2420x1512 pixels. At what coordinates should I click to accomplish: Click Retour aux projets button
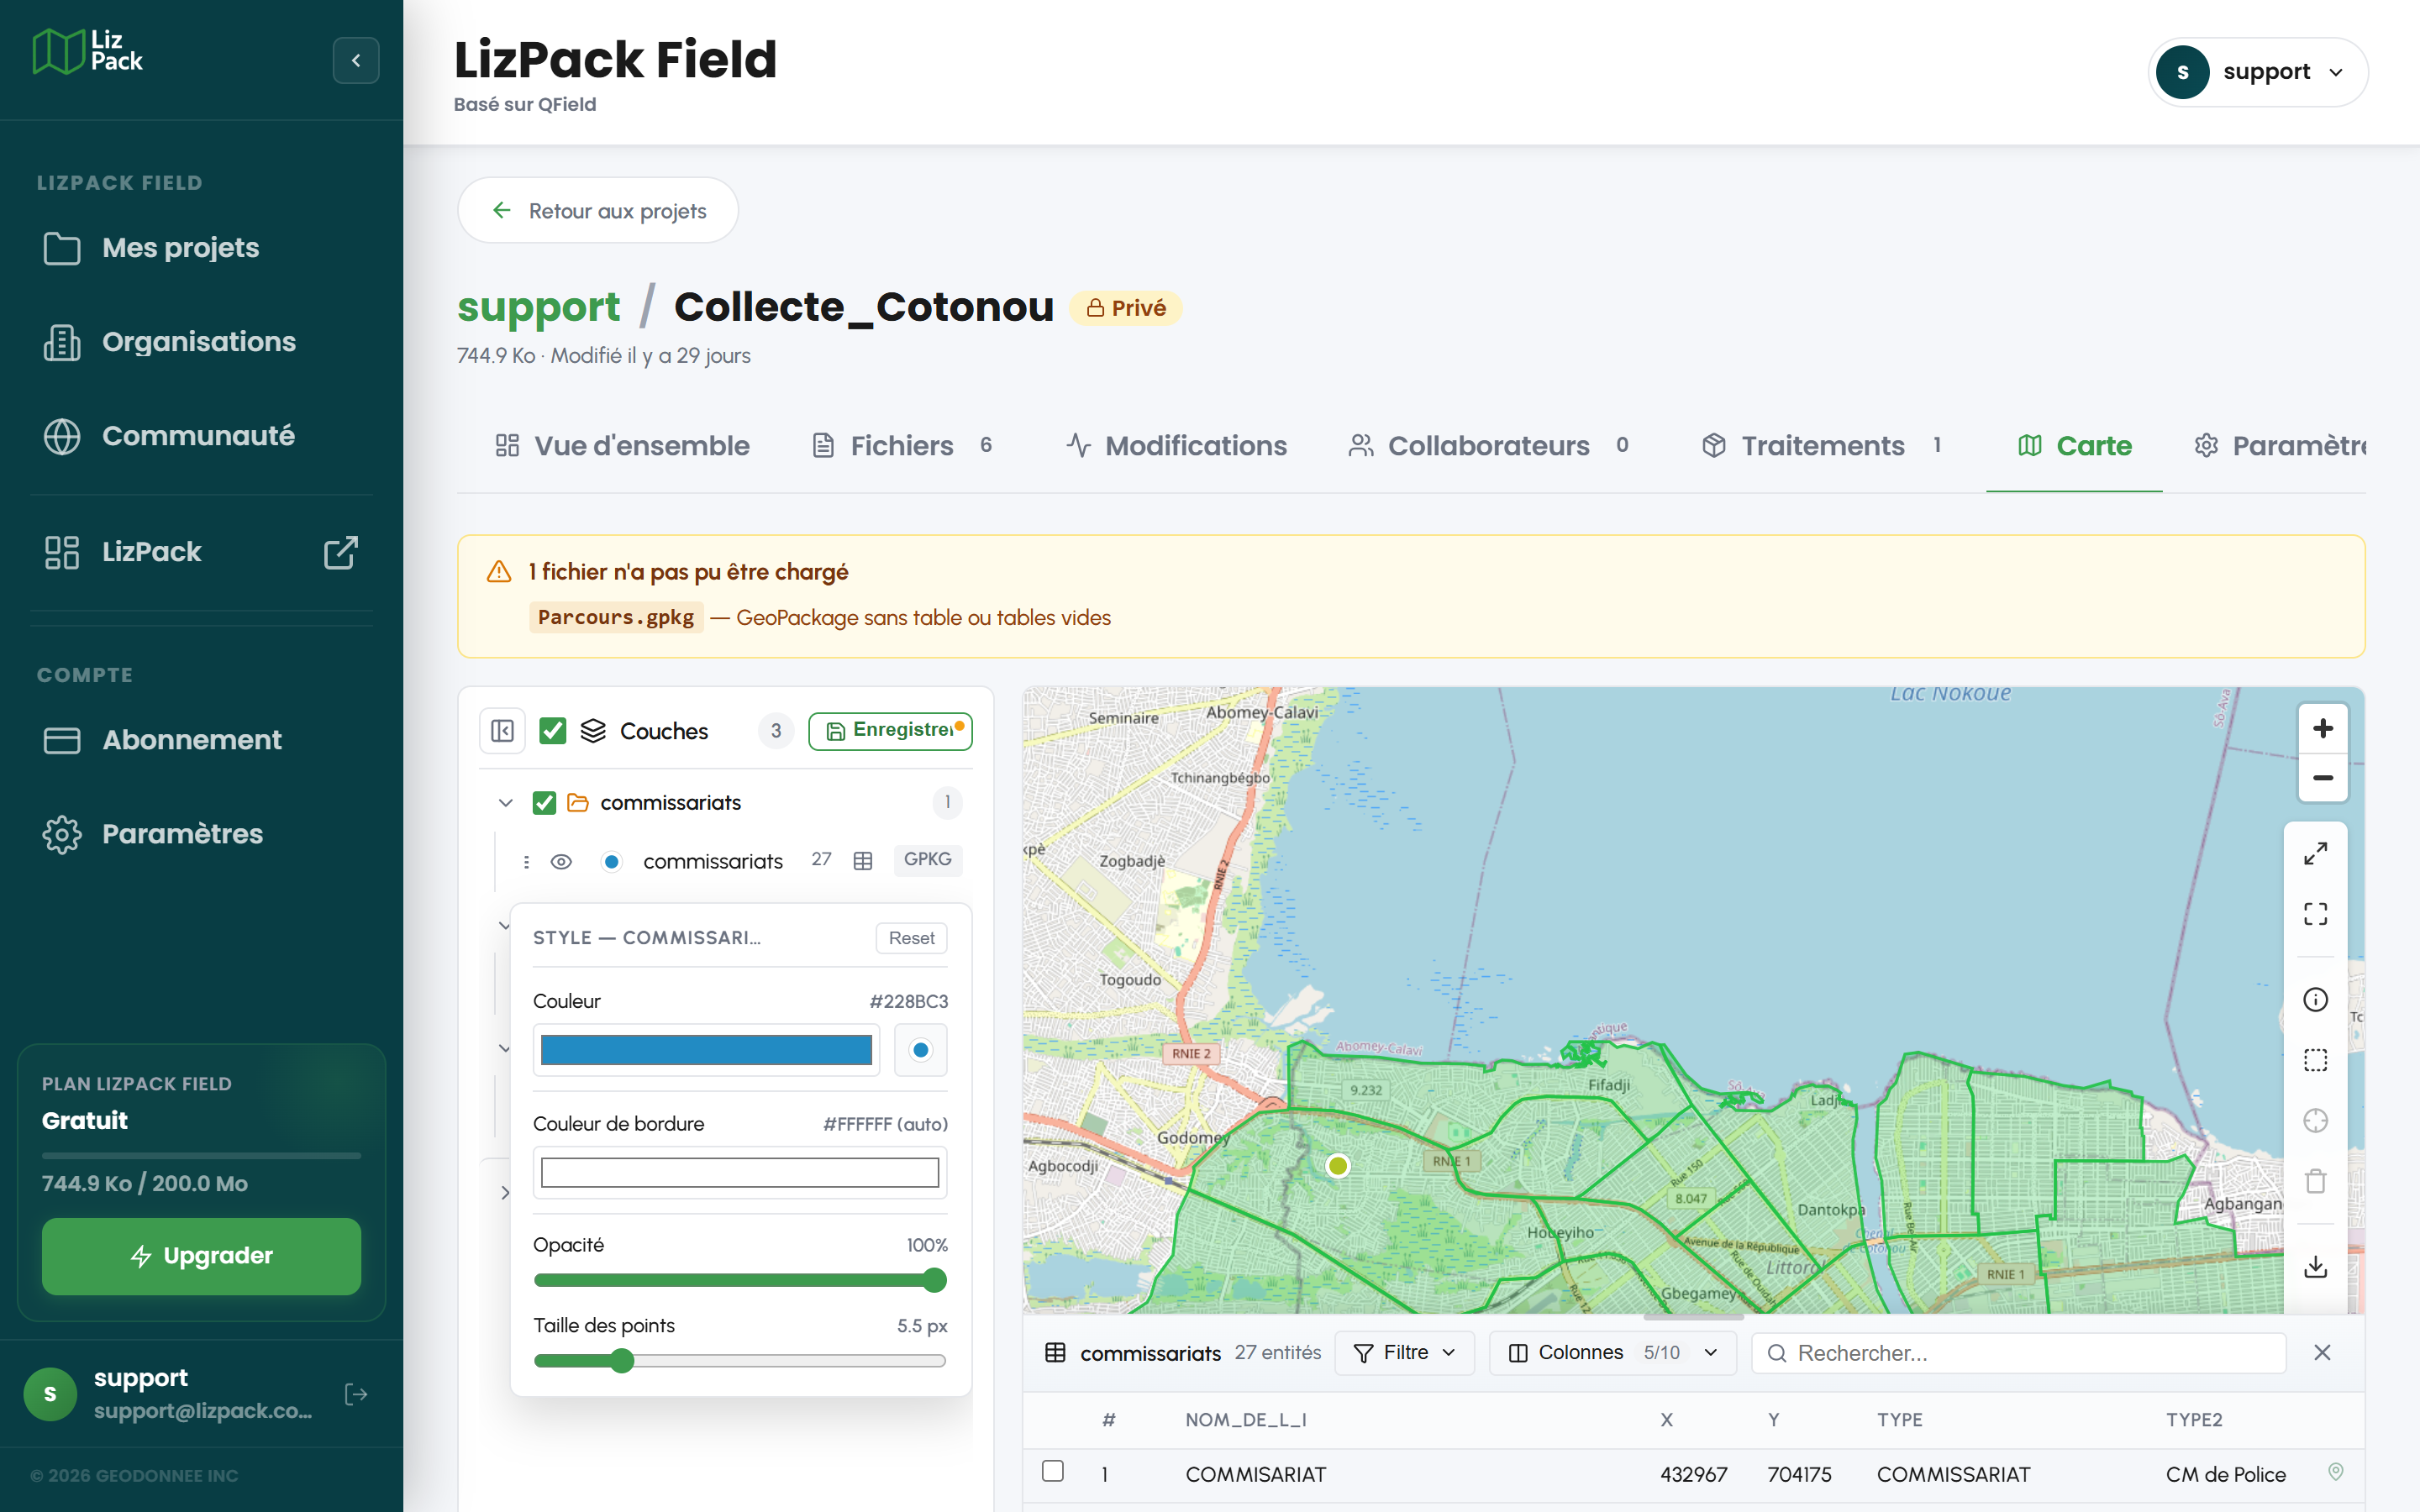tap(598, 210)
